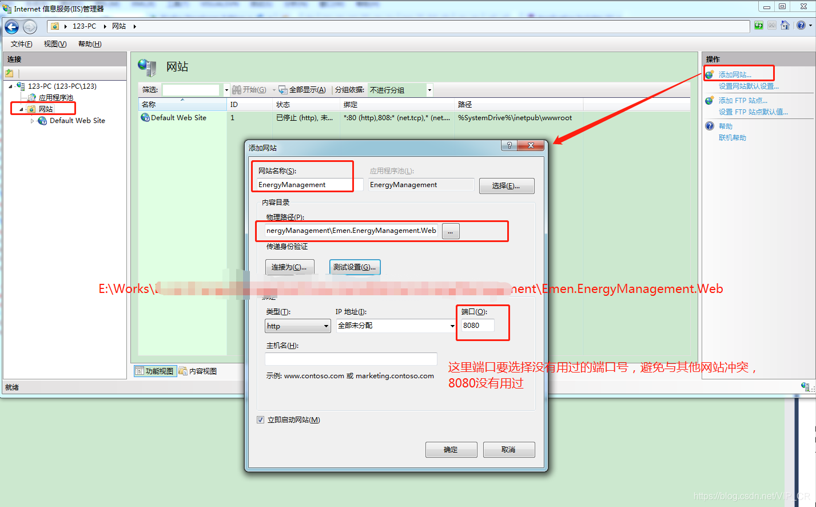Open the dropdown arrow beside Help icon
Viewport: 816px width, 507px height.
[810, 26]
